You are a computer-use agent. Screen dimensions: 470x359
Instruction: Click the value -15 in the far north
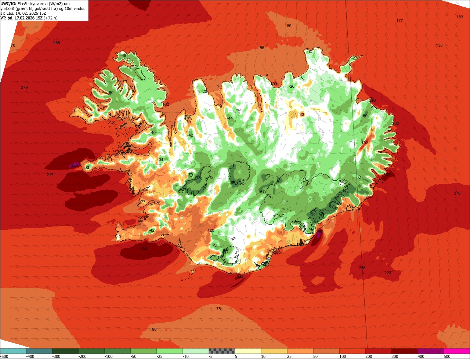(x=310, y=51)
